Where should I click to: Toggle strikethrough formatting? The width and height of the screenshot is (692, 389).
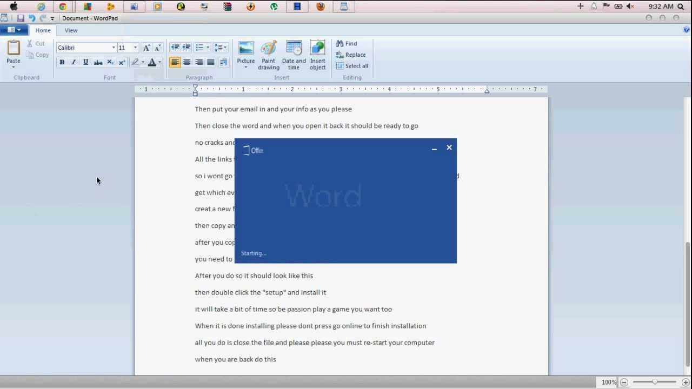(x=98, y=63)
